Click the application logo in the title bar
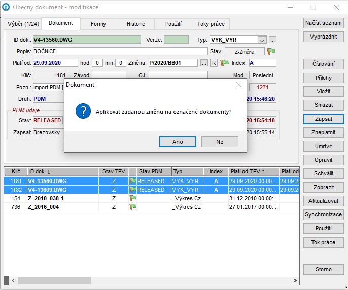Image resolution: width=348 pixels, height=290 pixels. coord(6,7)
